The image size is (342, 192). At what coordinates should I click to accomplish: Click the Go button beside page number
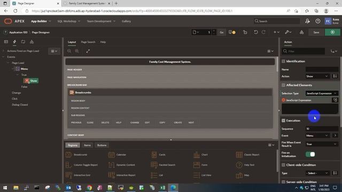222,32
